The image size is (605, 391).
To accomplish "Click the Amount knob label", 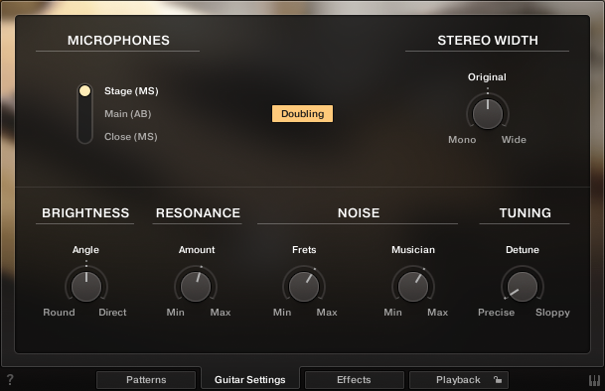I will click(x=197, y=250).
